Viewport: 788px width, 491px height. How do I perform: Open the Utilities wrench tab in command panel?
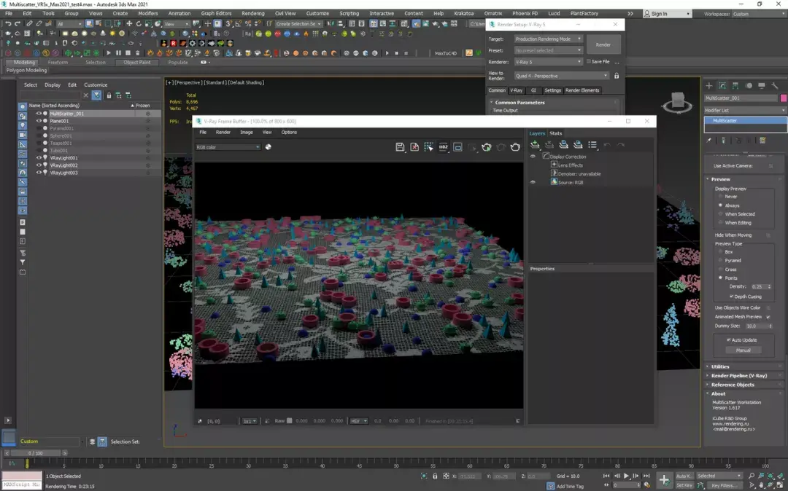coord(775,86)
